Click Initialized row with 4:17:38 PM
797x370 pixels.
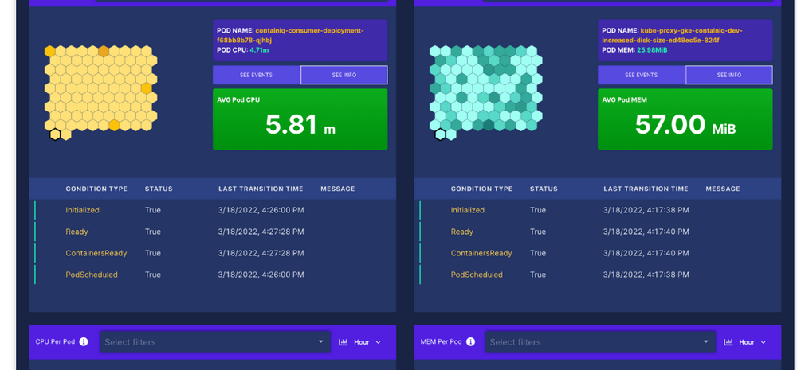click(598, 210)
